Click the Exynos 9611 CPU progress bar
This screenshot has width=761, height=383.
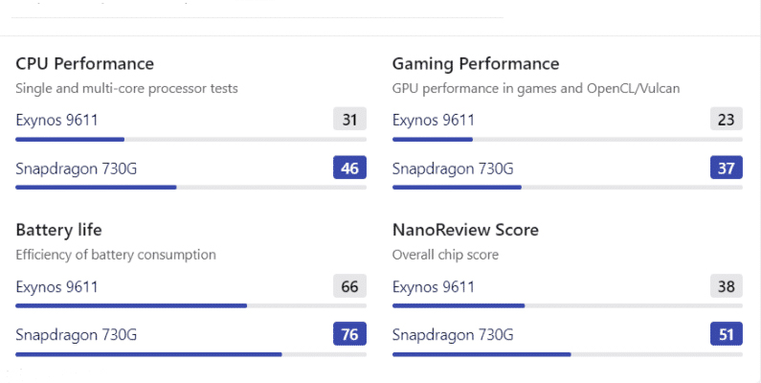(190, 139)
